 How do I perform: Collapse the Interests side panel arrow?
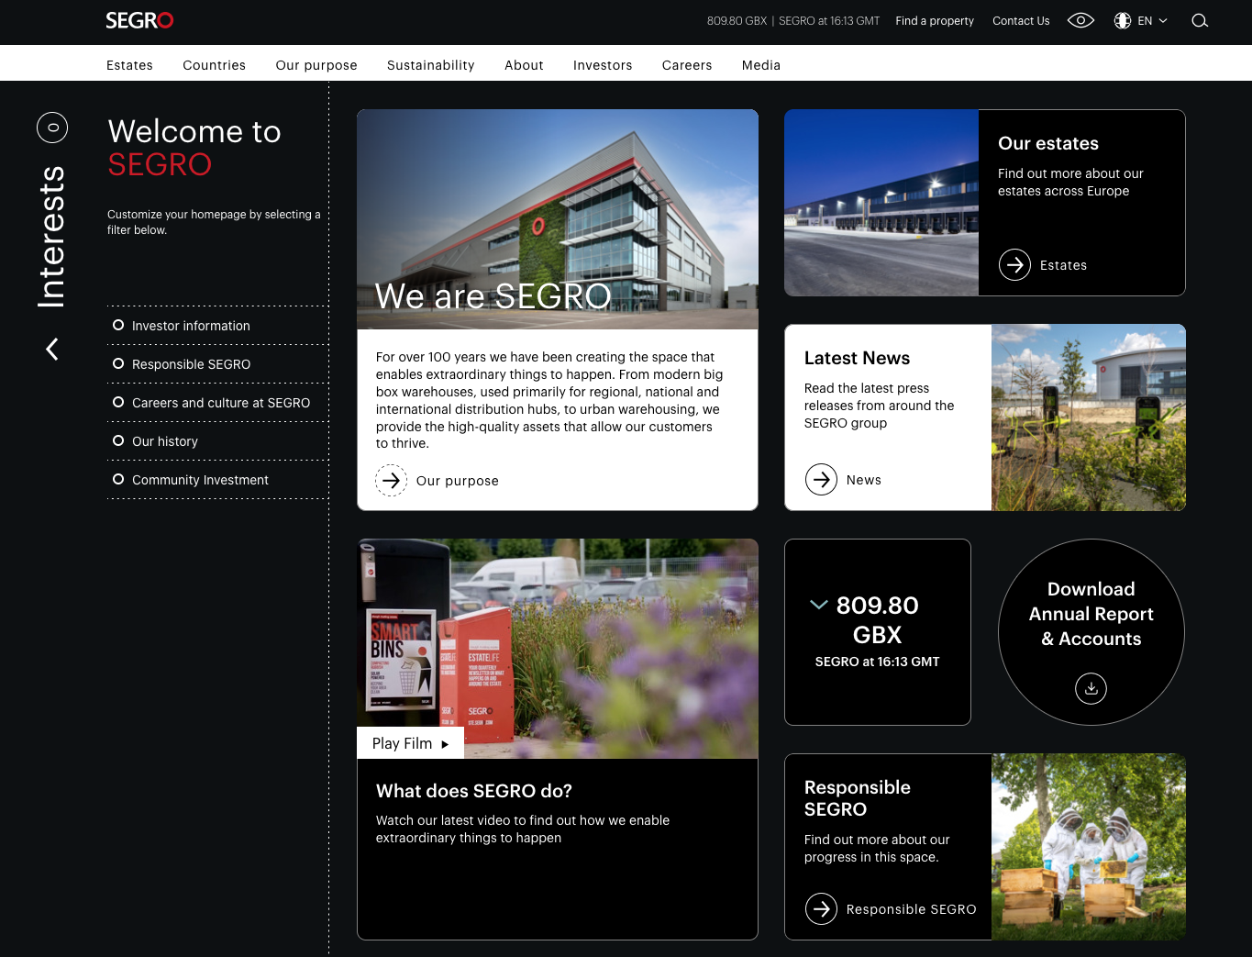click(x=52, y=349)
